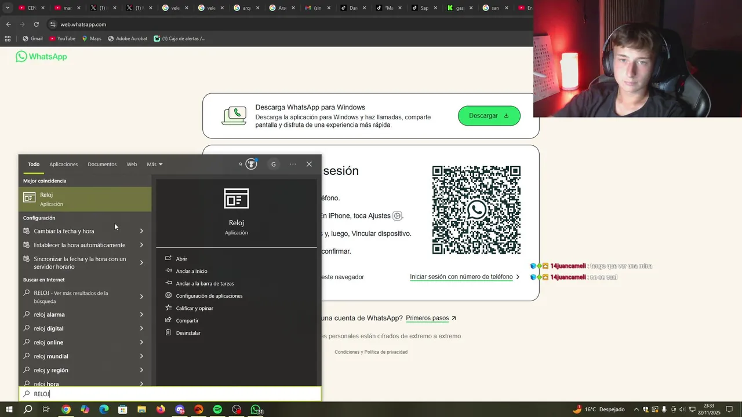Open WhatsApp from the taskbar
This screenshot has width=742, height=417.
(256, 409)
